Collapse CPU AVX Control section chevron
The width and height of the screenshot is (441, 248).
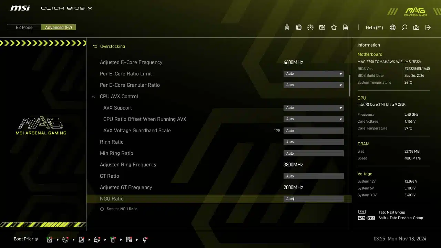[93, 97]
